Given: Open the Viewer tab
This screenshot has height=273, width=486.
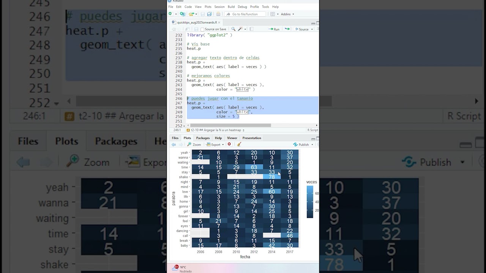Looking at the screenshot, I should pos(232,138).
